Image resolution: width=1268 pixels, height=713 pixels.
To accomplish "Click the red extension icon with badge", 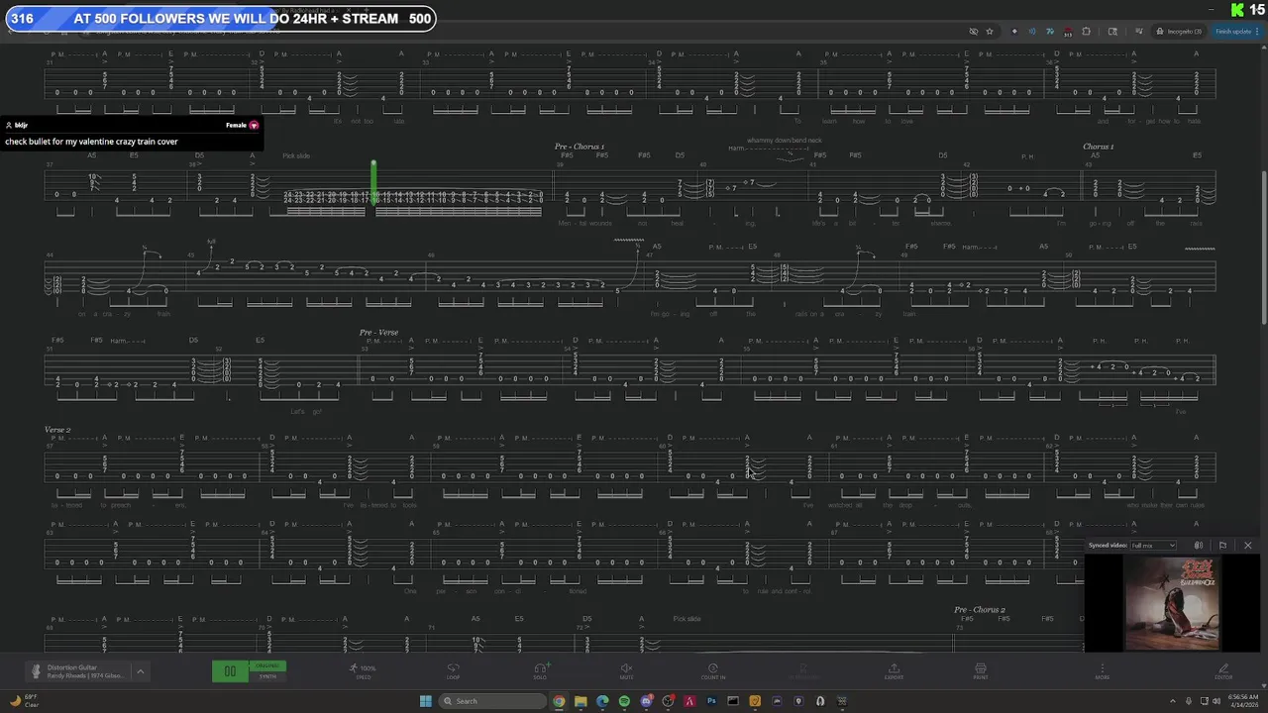I will pyautogui.click(x=1068, y=32).
